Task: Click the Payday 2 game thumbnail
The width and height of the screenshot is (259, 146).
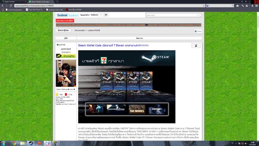Action: [x=157, y=109]
